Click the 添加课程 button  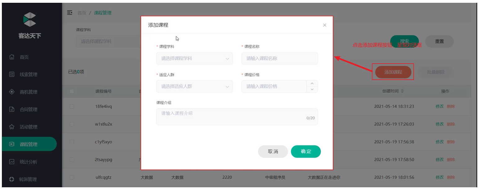[393, 72]
